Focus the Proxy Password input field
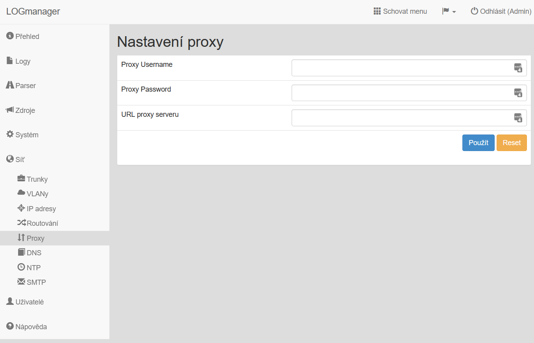 [x=409, y=93]
